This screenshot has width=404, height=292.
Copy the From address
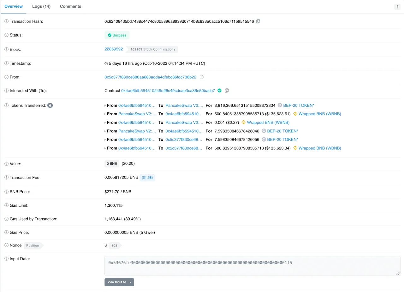point(202,77)
